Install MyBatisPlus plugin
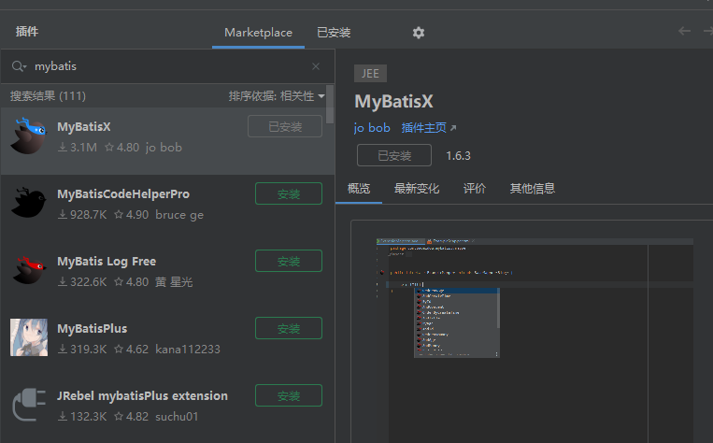713x443 pixels. [x=289, y=328]
